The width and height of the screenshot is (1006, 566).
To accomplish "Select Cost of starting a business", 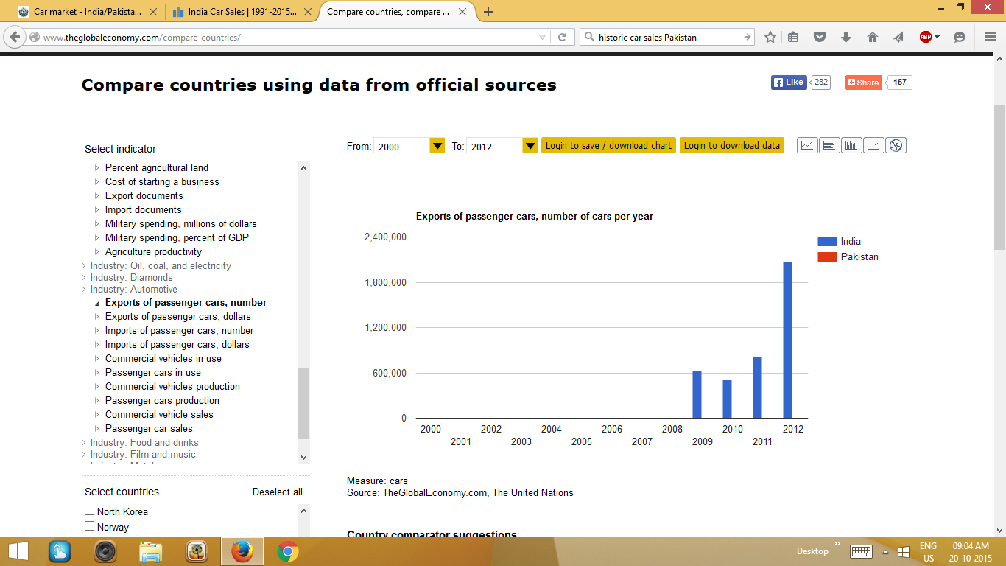I will 162,182.
